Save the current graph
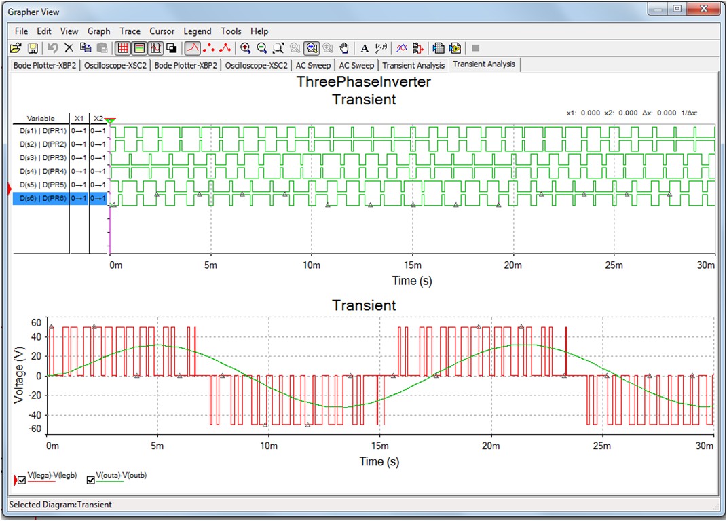This screenshot has height=521, width=727. click(x=32, y=47)
